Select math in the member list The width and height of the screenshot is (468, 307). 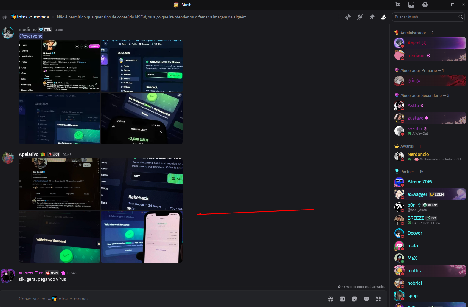[x=430, y=246]
